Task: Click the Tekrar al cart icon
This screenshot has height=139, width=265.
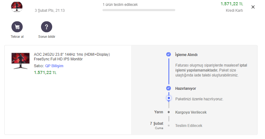Action: pos(17,27)
